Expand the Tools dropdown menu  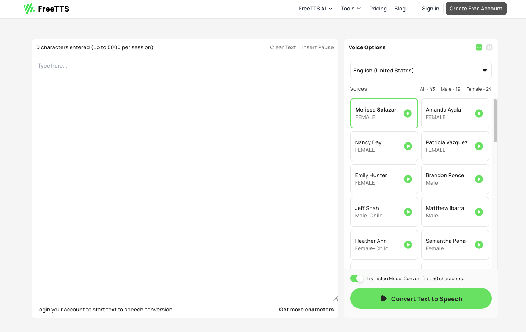point(351,9)
